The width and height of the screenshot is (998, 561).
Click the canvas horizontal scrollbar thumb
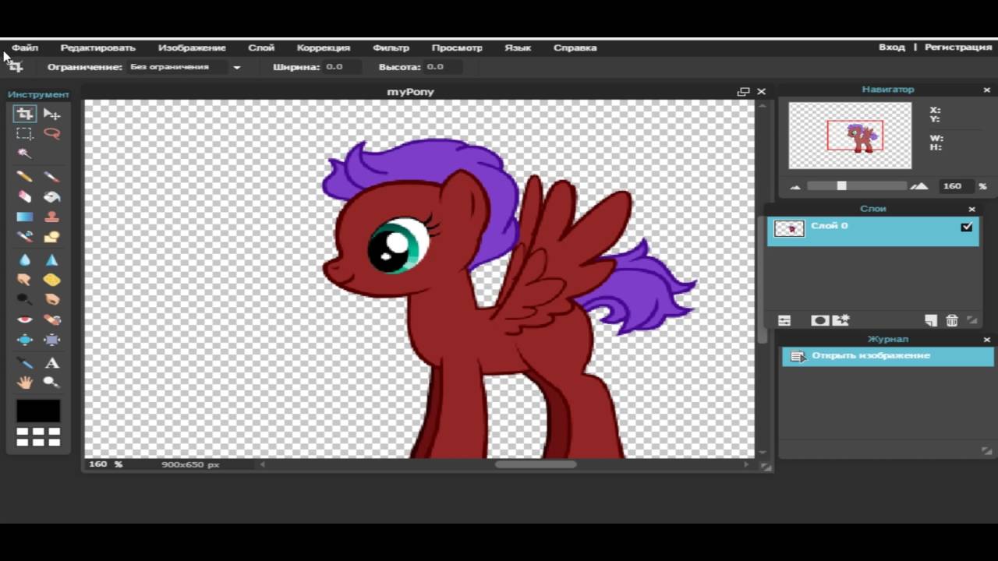pyautogui.click(x=536, y=464)
